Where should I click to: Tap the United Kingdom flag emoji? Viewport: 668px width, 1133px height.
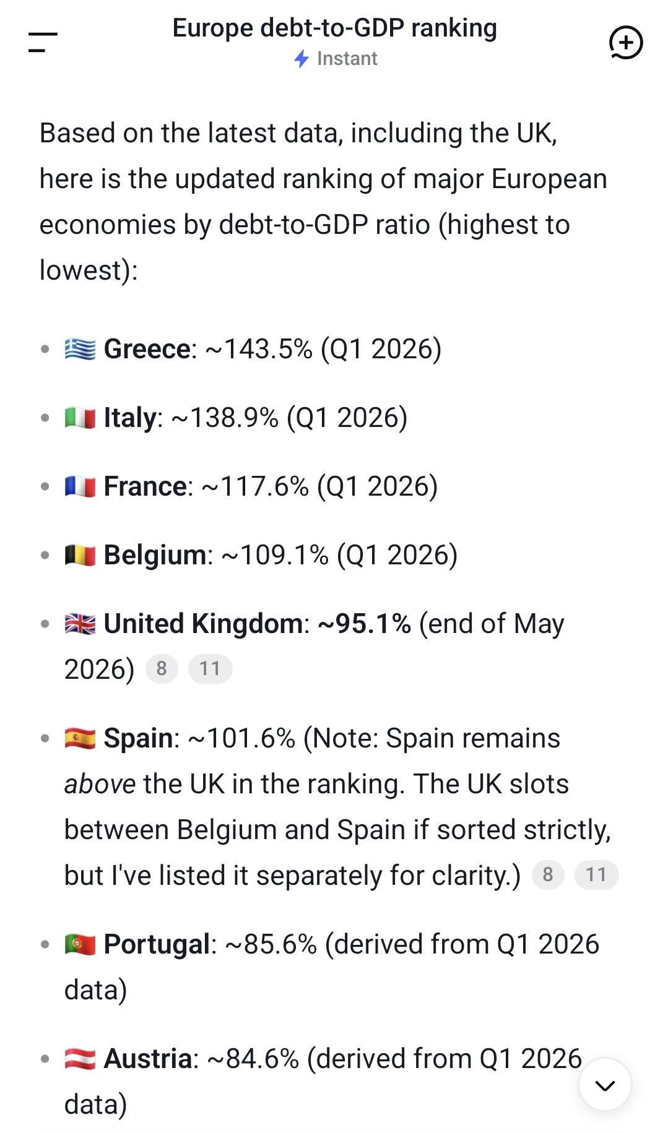click(80, 624)
